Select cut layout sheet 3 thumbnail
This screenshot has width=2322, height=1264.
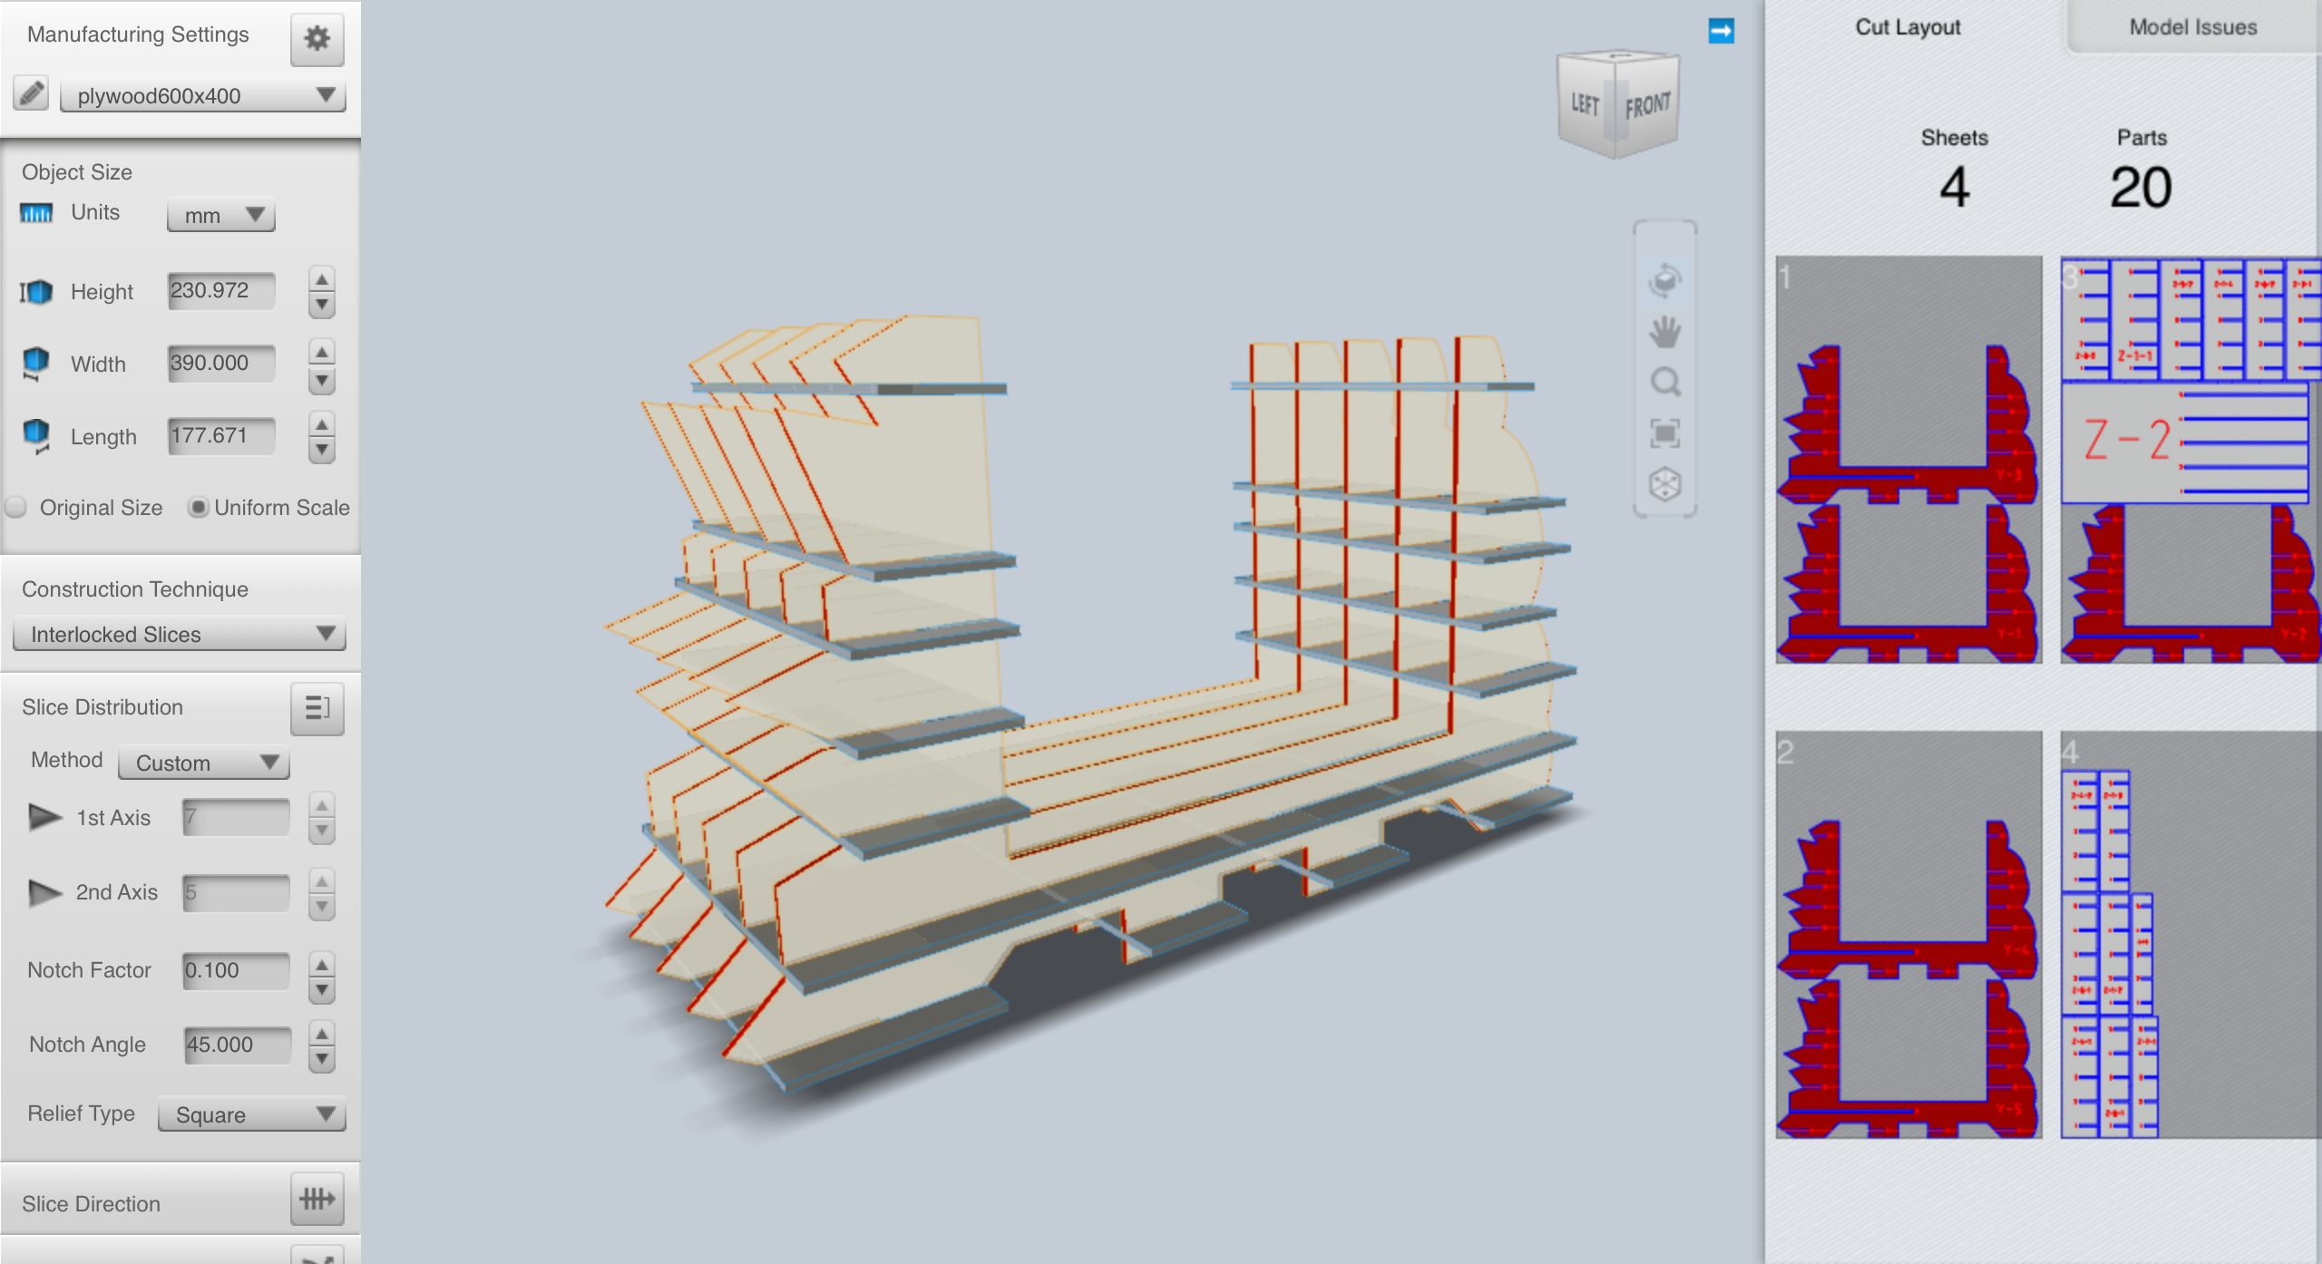point(2191,460)
